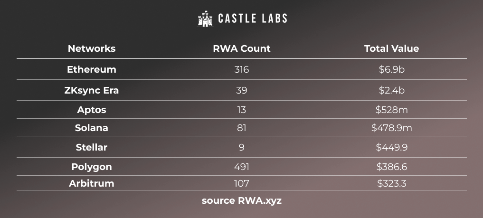483x218 pixels.
Task: Click the $478.9m Solana value cell
Action: click(391, 128)
